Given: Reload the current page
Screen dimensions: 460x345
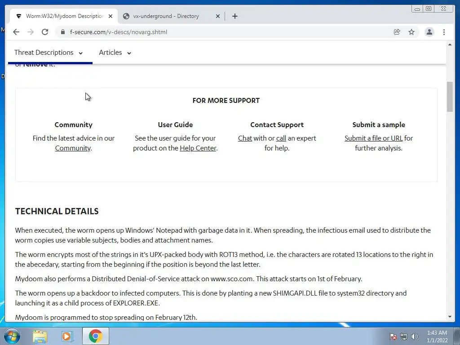Looking at the screenshot, I should [45, 32].
